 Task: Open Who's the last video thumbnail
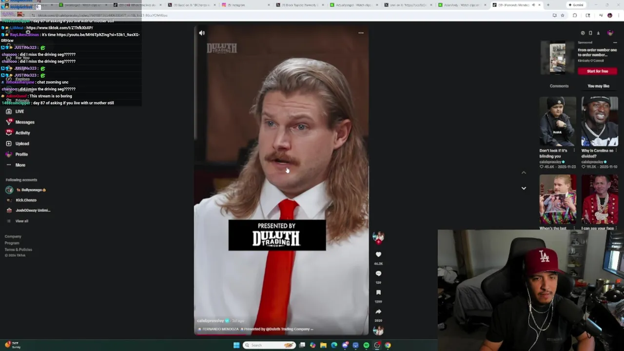pos(558,199)
